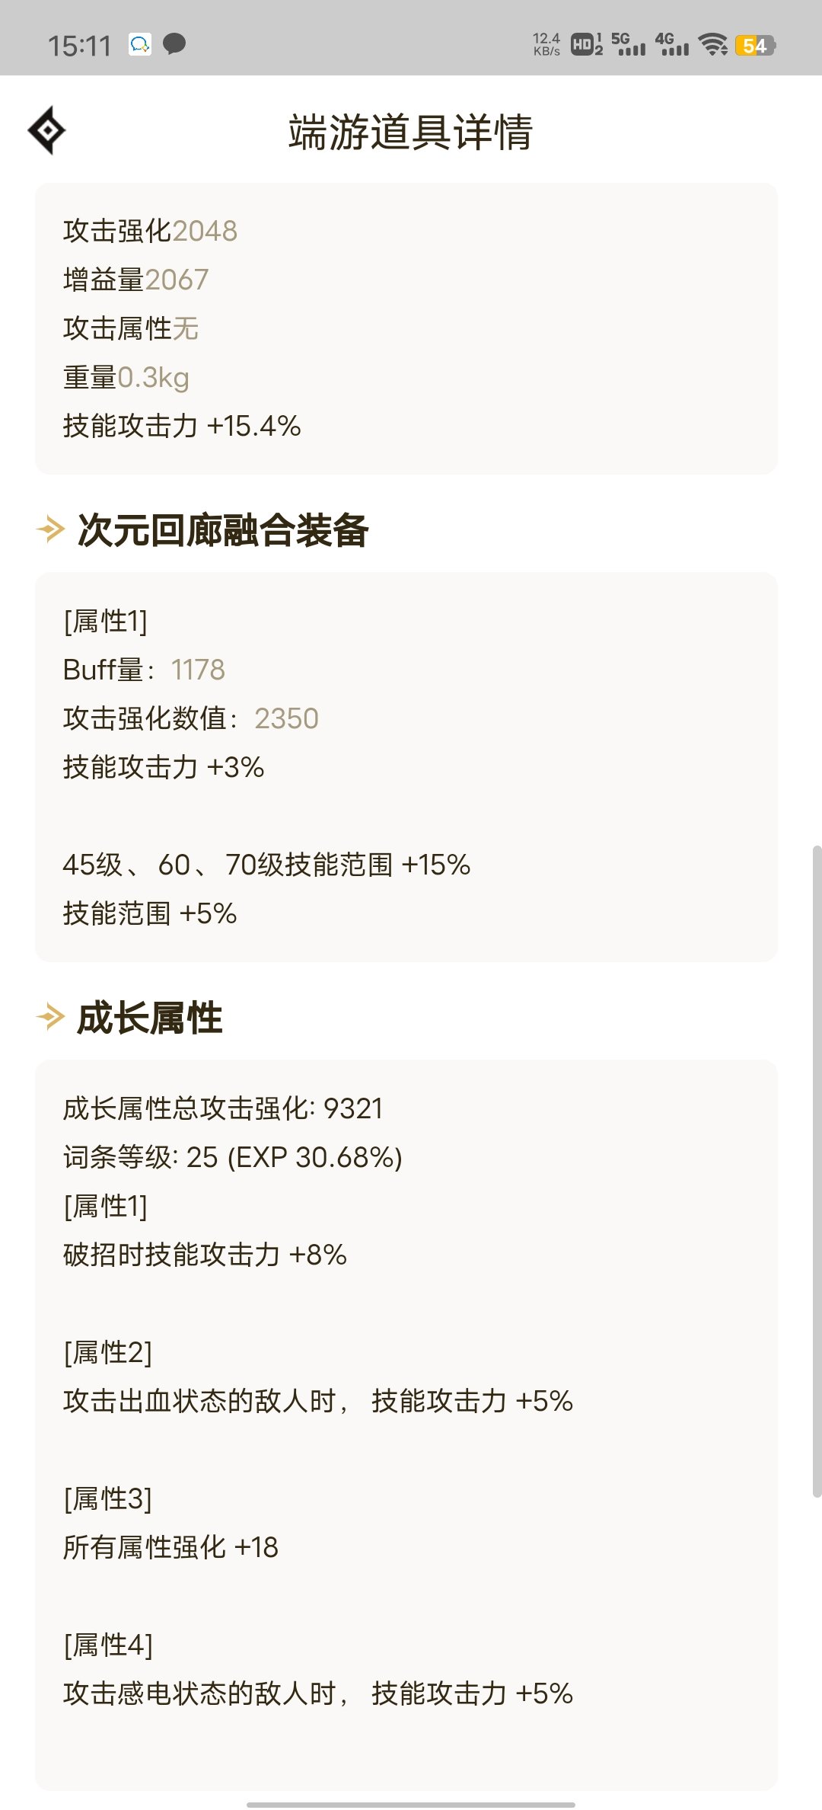Click the 增益量 value 2067

coord(177,280)
